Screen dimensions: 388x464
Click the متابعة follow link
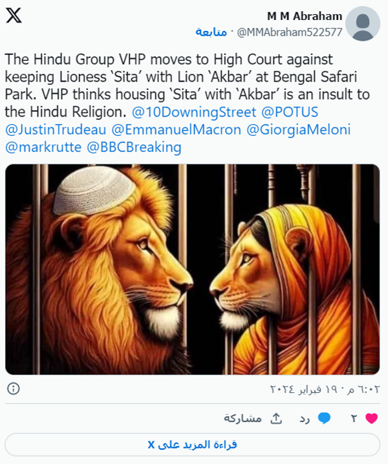tap(211, 32)
